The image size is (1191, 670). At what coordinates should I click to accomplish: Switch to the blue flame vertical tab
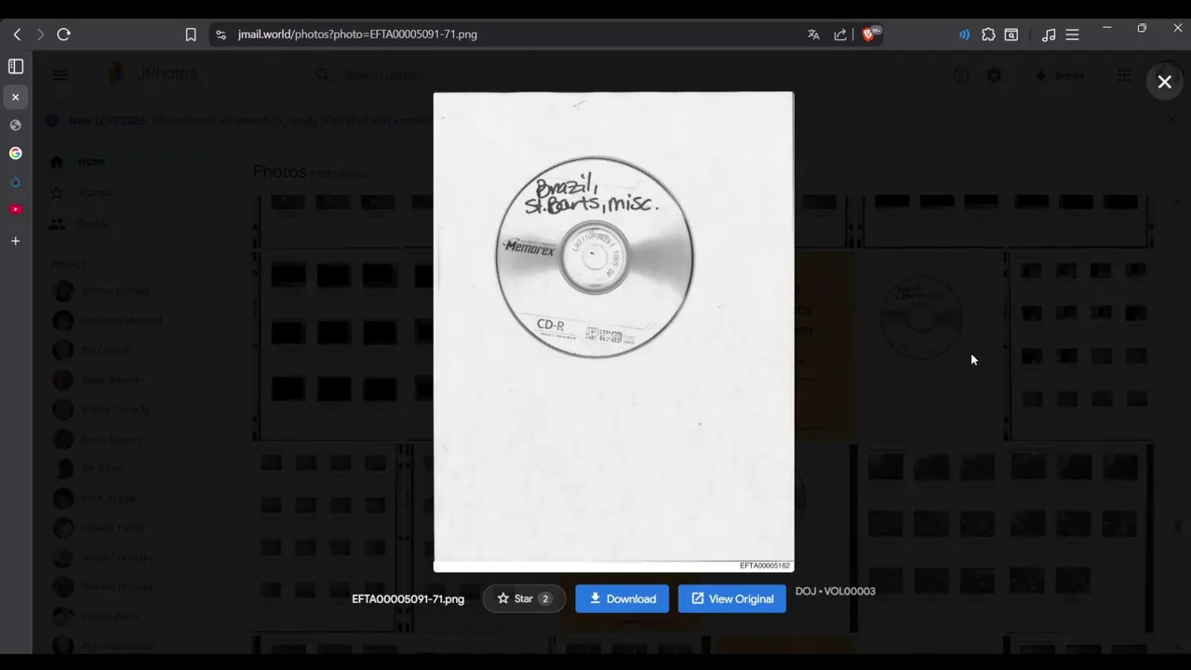pyautogui.click(x=16, y=181)
